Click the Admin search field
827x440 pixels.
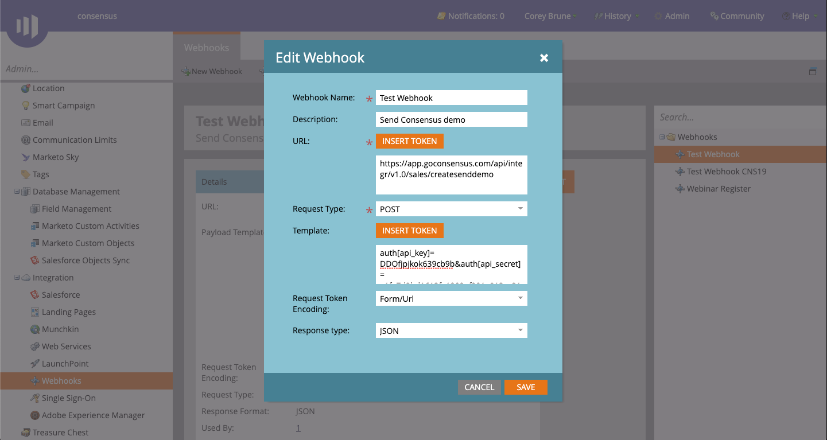[86, 69]
